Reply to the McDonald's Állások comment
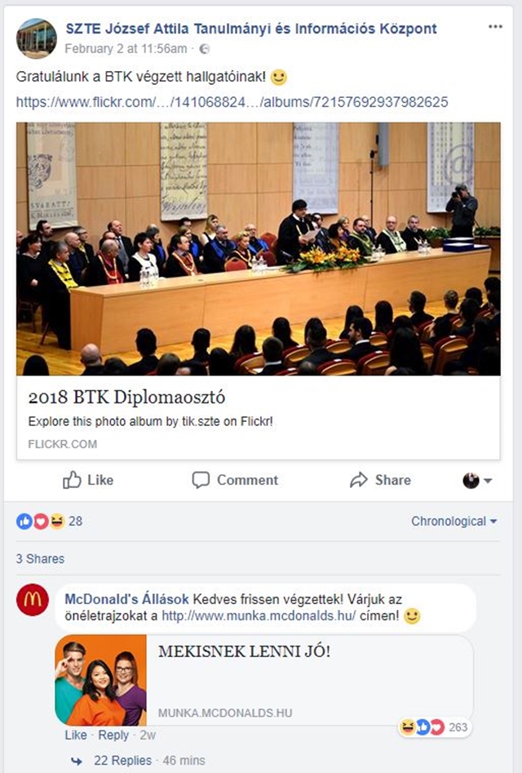 coord(113,735)
